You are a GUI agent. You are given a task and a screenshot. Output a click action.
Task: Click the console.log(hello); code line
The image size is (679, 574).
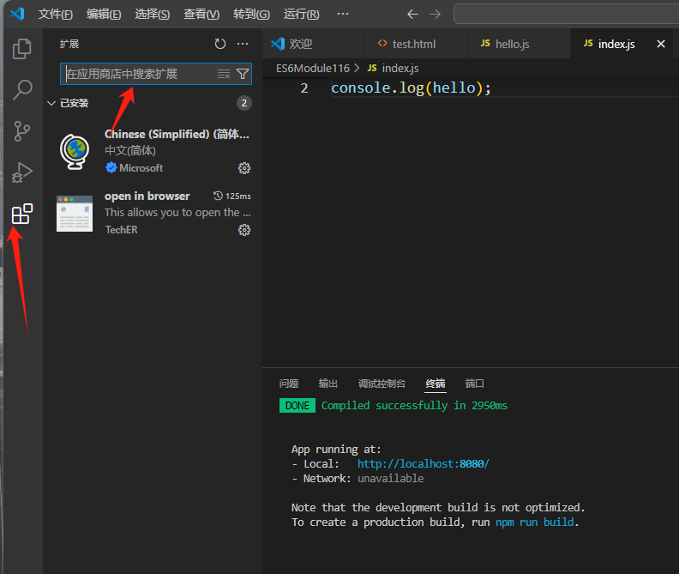411,88
